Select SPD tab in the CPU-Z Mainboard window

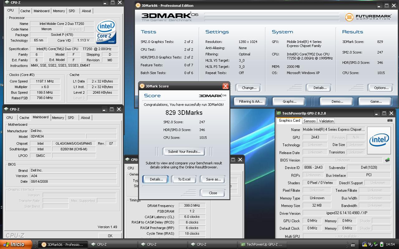click(x=71, y=118)
